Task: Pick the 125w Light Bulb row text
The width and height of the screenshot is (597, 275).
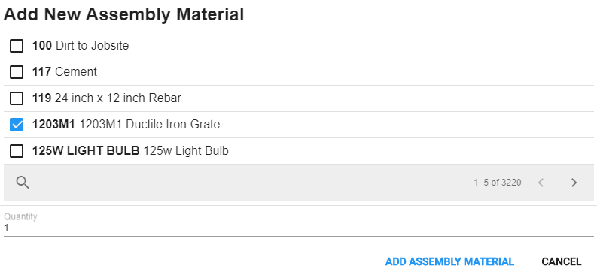Action: 130,151
